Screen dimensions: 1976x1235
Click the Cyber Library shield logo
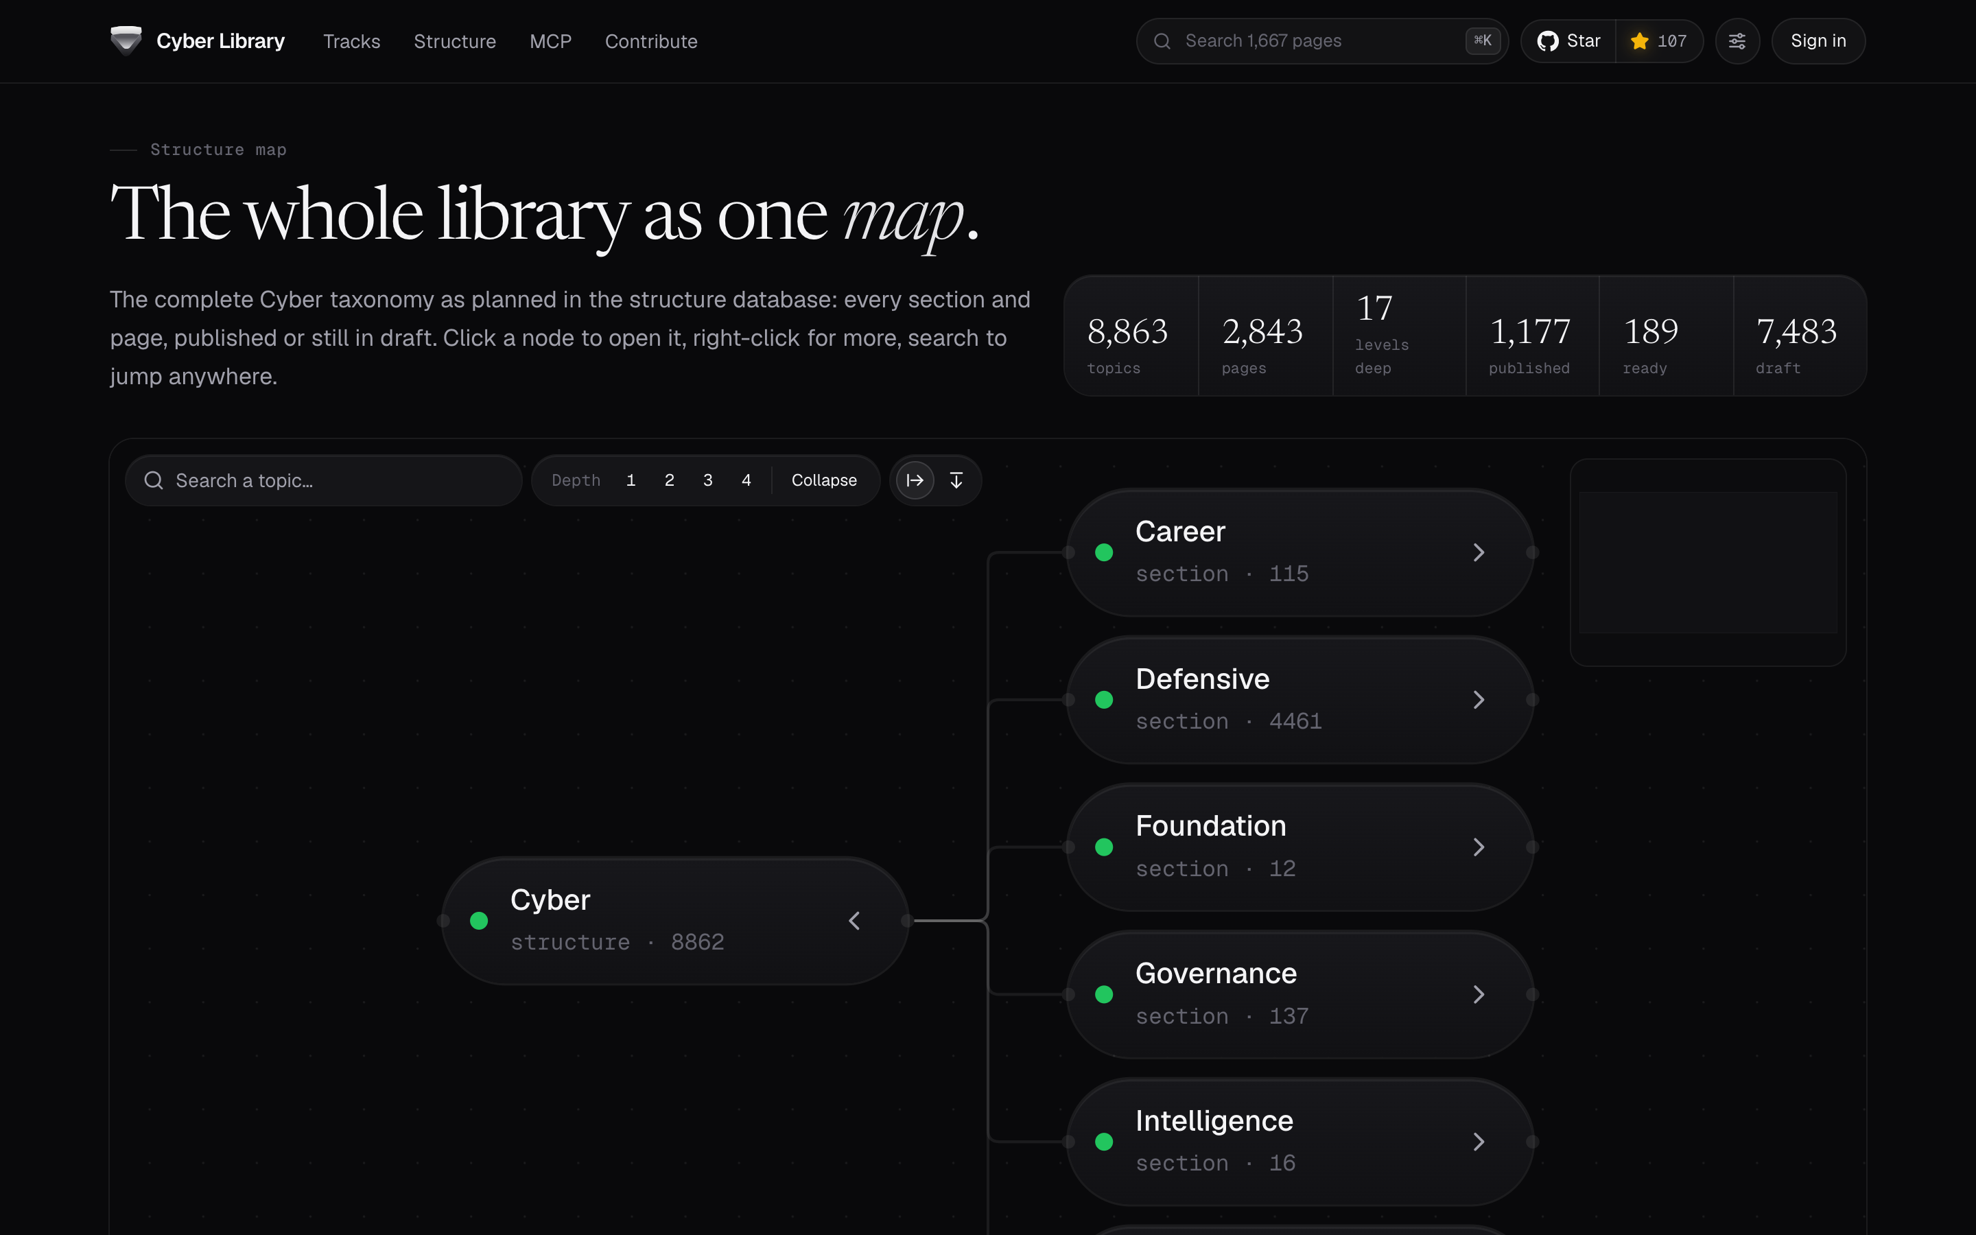point(126,41)
